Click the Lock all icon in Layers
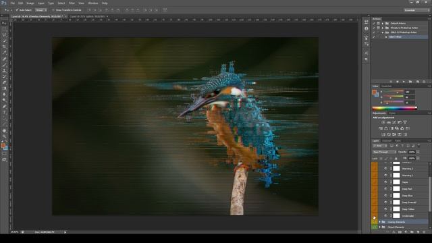Screen dimensions: 432x243 point(396,159)
